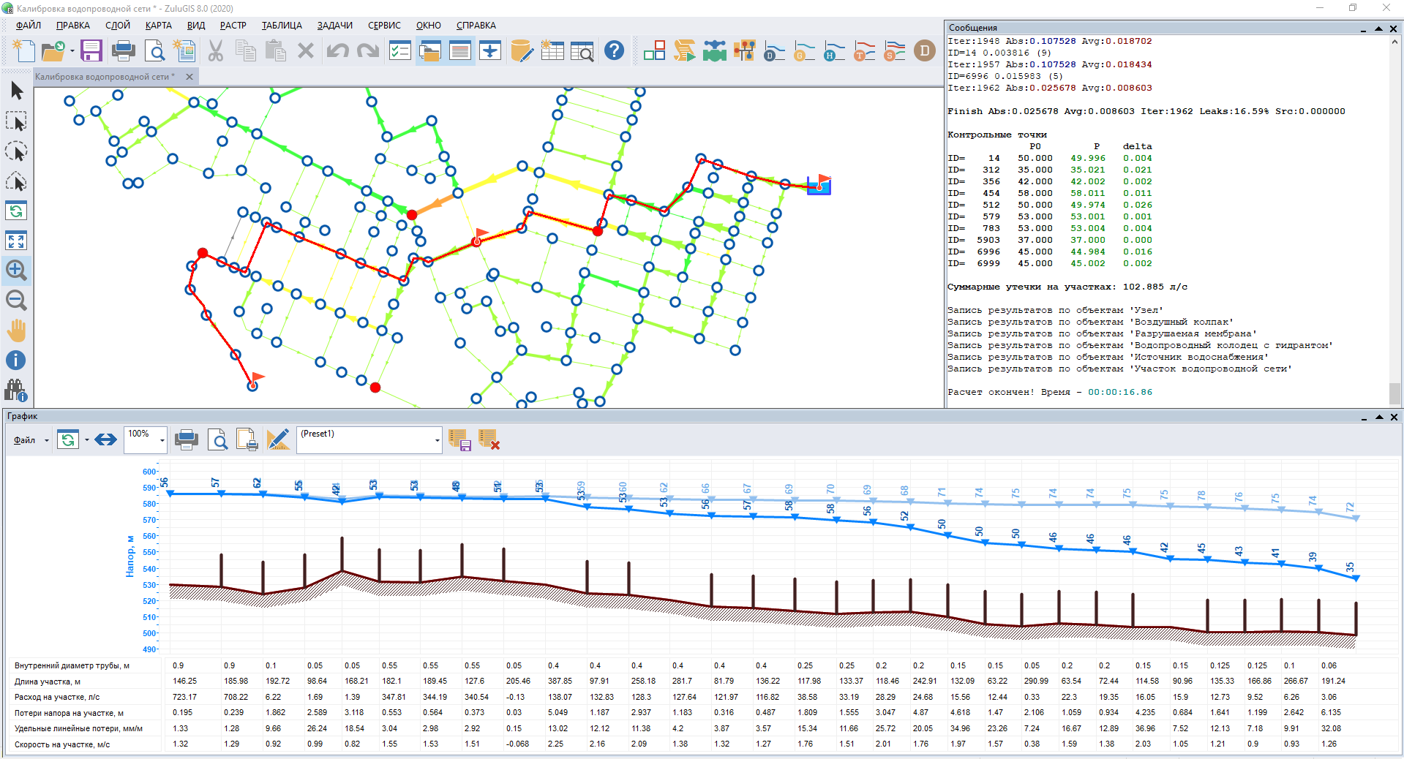Viewport: 1404px width, 759px height.
Task: Open the blue question mark help
Action: pyautogui.click(x=615, y=51)
